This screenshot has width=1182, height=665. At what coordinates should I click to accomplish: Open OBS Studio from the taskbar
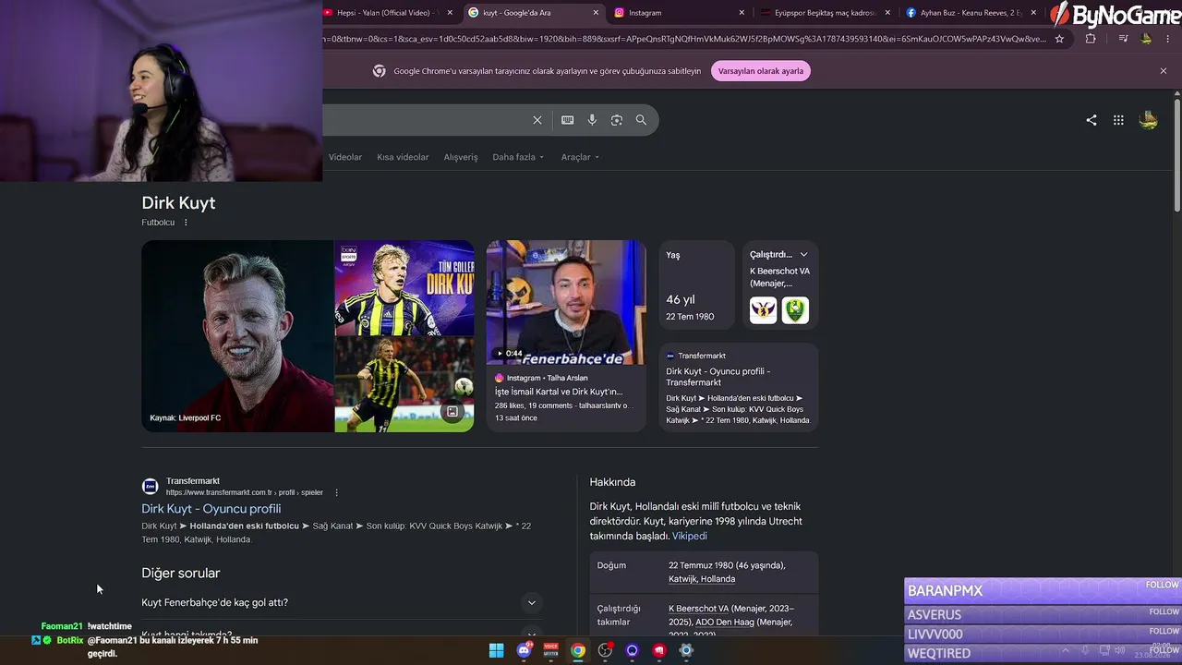605,650
